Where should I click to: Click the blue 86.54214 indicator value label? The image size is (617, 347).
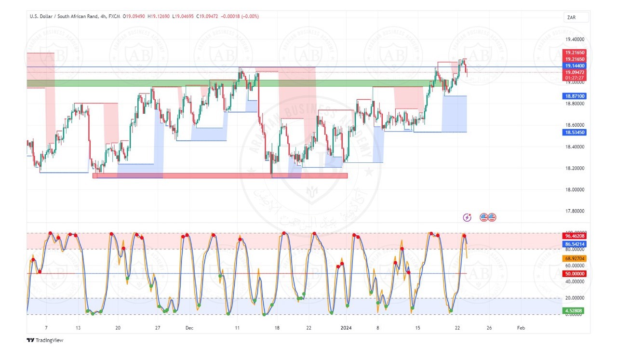point(575,244)
